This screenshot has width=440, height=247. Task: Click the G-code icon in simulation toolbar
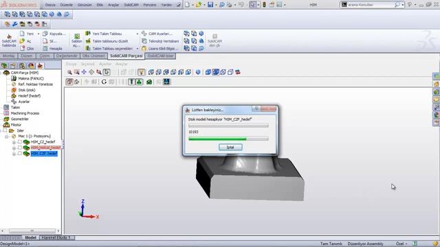[x=104, y=82]
